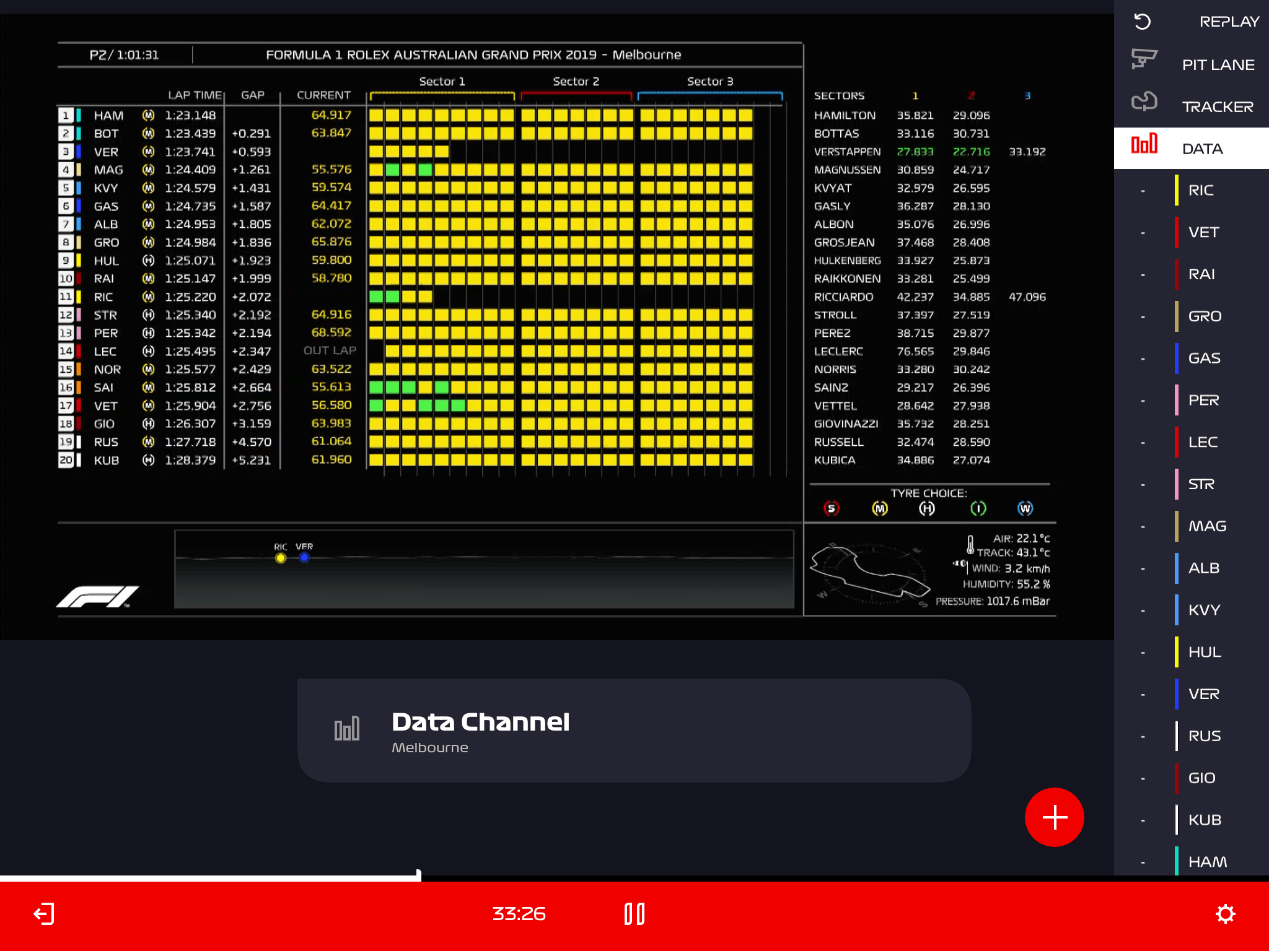Exit the player using the exit icon
This screenshot has width=1269, height=951.
coord(44,914)
